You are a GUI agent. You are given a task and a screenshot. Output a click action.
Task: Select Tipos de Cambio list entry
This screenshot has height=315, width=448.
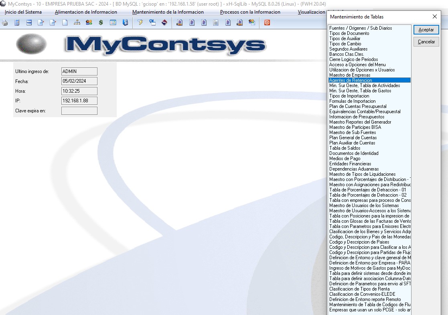pyautogui.click(x=345, y=44)
